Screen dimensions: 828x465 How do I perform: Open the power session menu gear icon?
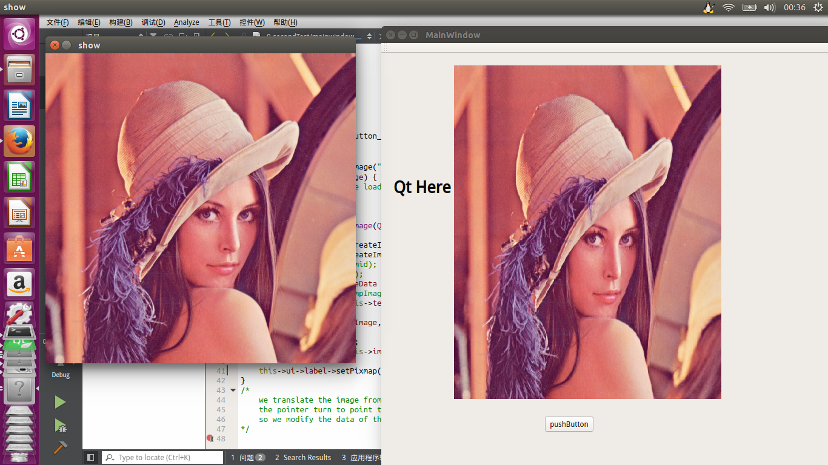817,7
